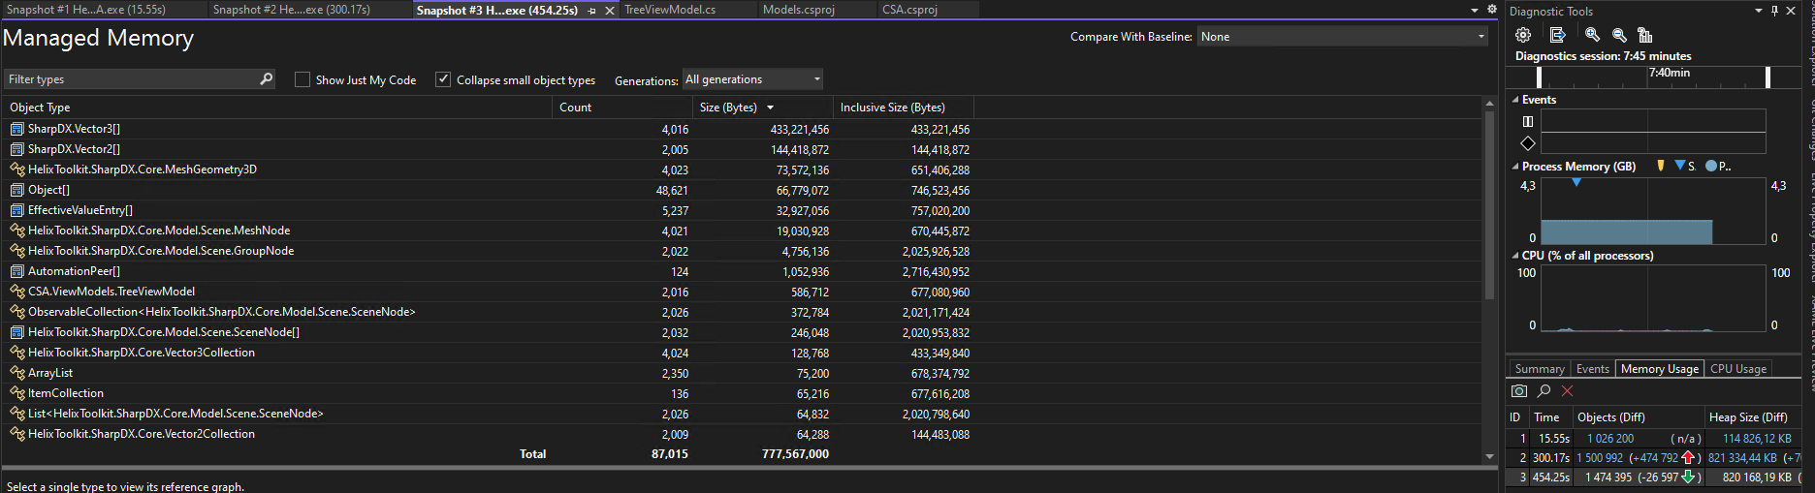Zoom out on the diagnostics timeline
Image resolution: width=1815 pixels, height=493 pixels.
[1619, 35]
